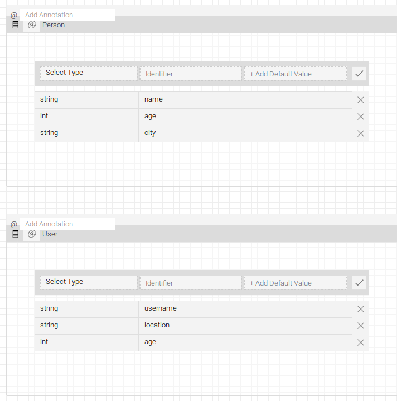Click default value cell of name row
Image resolution: width=397 pixels, height=401 pixels.
tap(298, 100)
